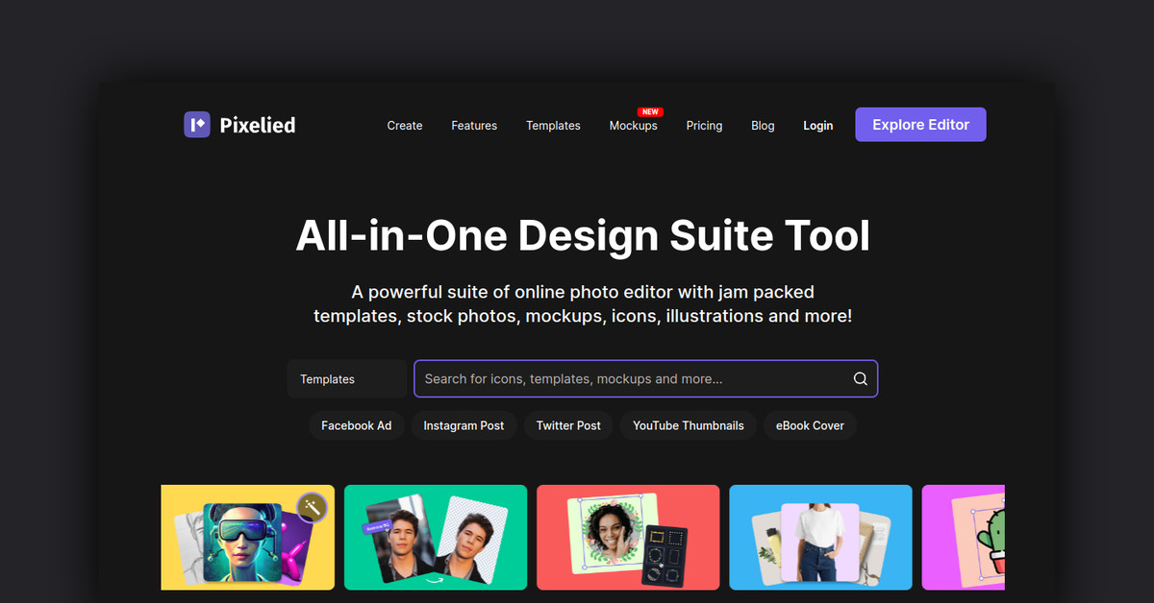
Task: Select the magic wand icon on the yellow card
Action: coord(312,507)
